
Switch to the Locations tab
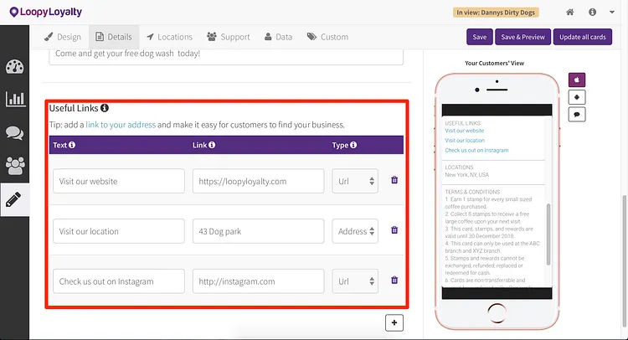pos(169,37)
